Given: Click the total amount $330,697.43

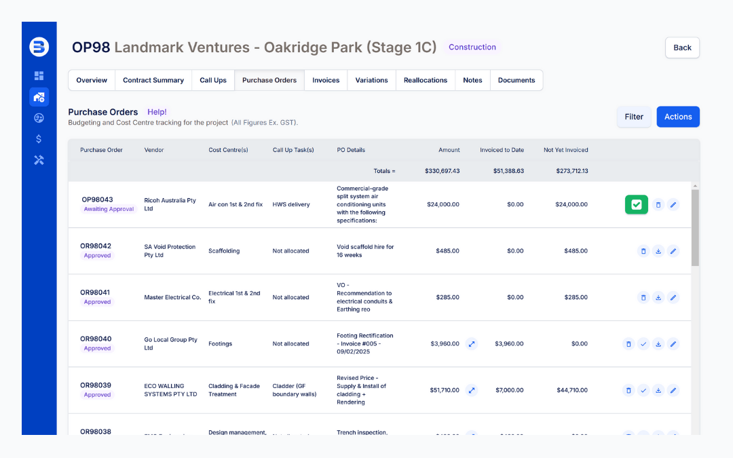Looking at the screenshot, I should coord(443,171).
